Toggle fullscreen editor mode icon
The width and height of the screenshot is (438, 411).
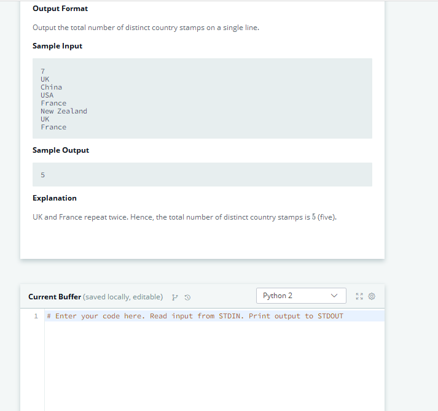[x=359, y=296]
